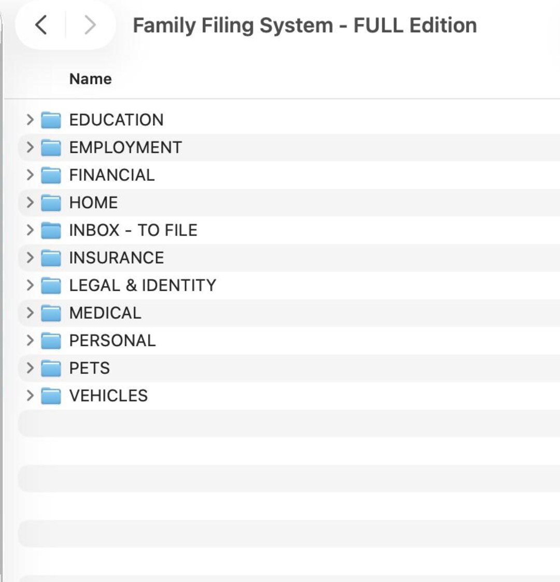Select the HOME folder icon
The width and height of the screenshot is (560, 582).
[x=51, y=203]
